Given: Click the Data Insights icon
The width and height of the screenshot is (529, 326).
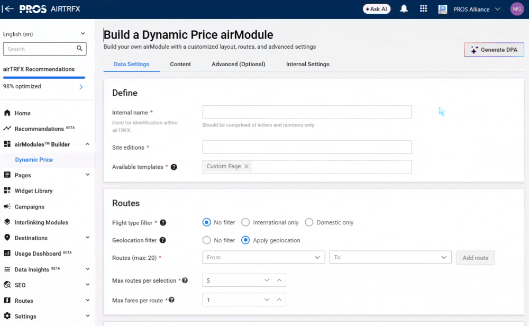Looking at the screenshot, I should click(7, 269).
